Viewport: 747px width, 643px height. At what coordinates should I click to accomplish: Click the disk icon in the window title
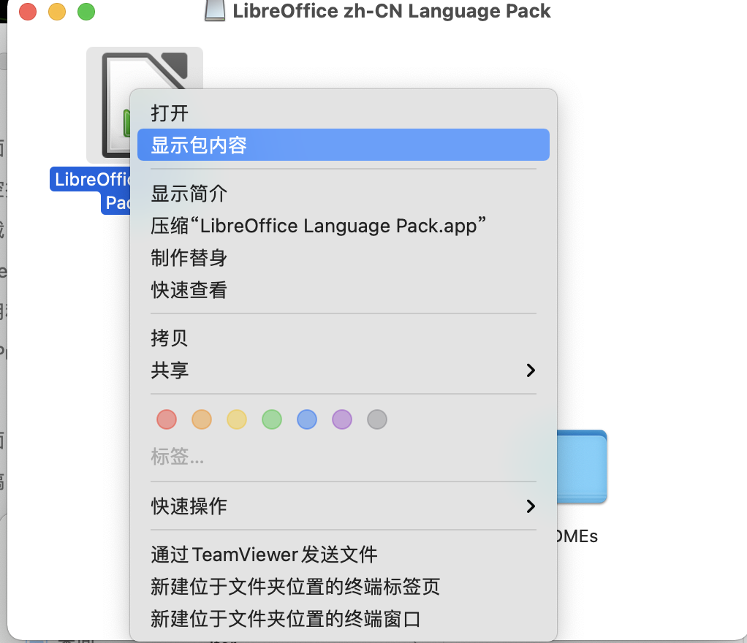coord(215,10)
